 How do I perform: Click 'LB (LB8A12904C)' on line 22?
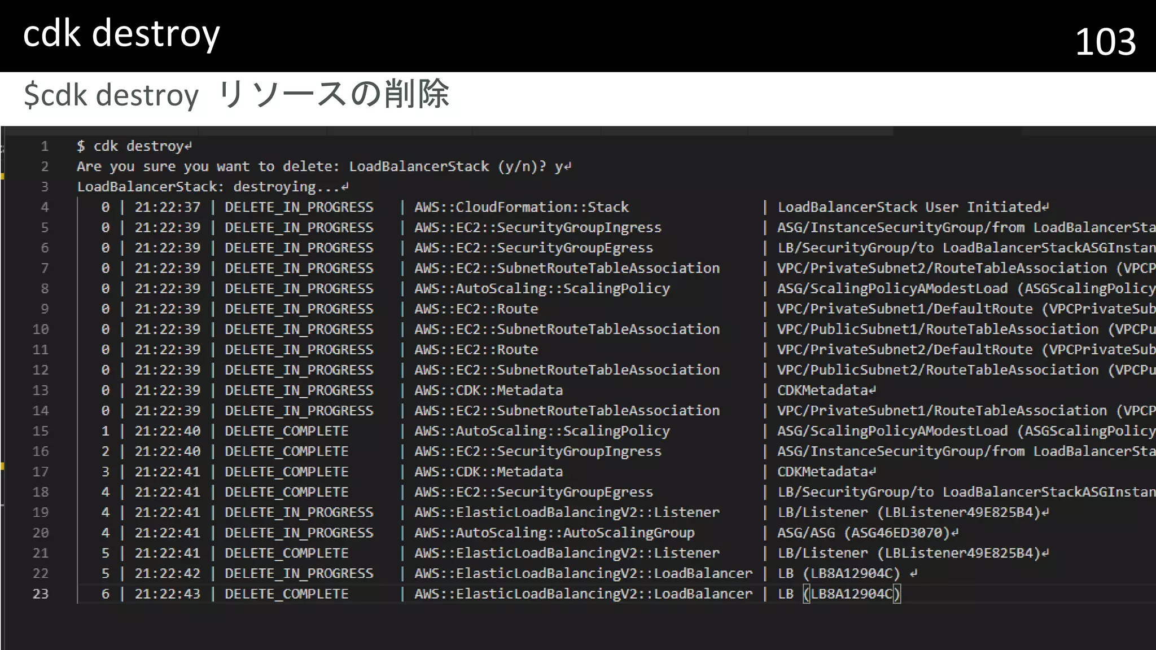click(x=839, y=573)
